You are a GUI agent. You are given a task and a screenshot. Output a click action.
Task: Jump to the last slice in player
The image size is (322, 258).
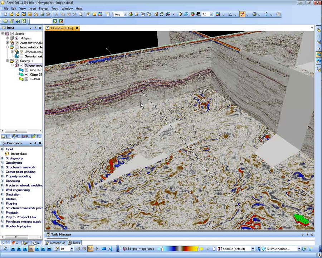click(49, 249)
